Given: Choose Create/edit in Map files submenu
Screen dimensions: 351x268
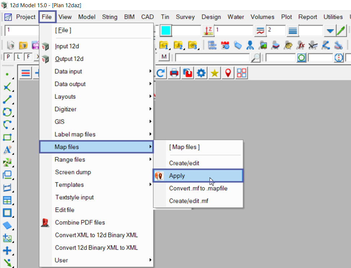Looking at the screenshot, I should tap(198, 163).
